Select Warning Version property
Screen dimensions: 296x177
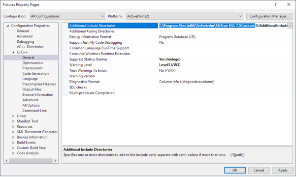(82, 76)
